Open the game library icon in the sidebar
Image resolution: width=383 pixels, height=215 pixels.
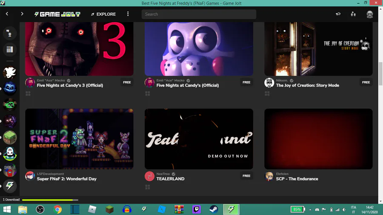tap(10, 49)
